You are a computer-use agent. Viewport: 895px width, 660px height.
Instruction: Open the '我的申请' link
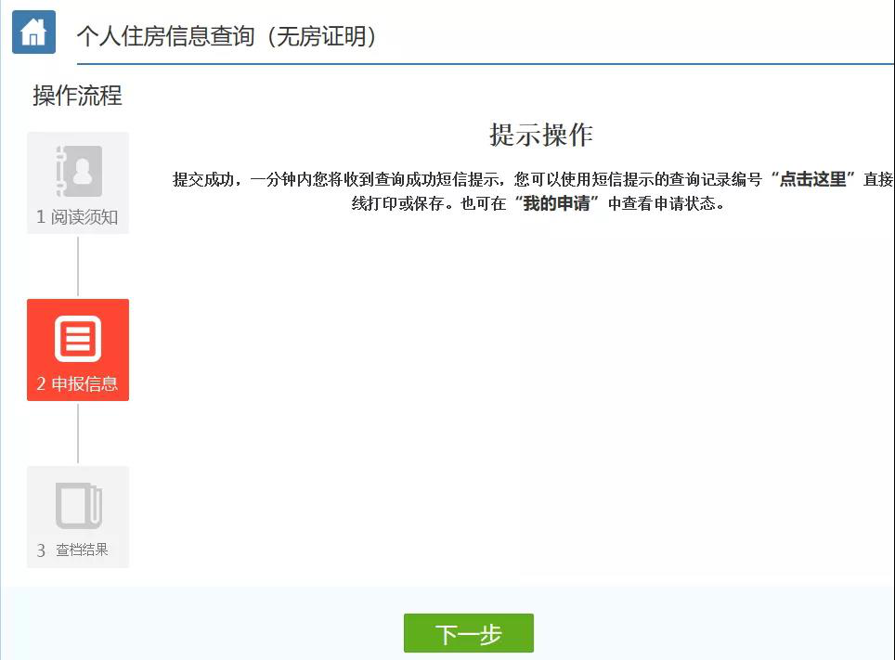[x=556, y=203]
